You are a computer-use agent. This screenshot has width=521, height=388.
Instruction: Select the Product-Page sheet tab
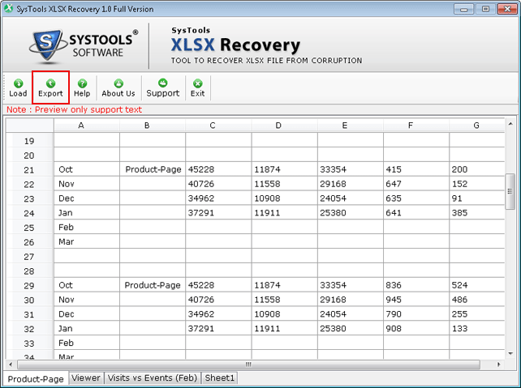(36, 378)
